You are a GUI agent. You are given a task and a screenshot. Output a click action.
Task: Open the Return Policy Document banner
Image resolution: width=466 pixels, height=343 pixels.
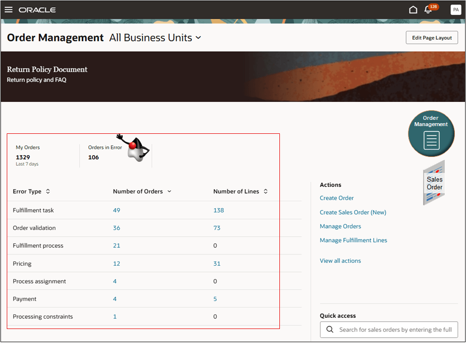(x=47, y=70)
